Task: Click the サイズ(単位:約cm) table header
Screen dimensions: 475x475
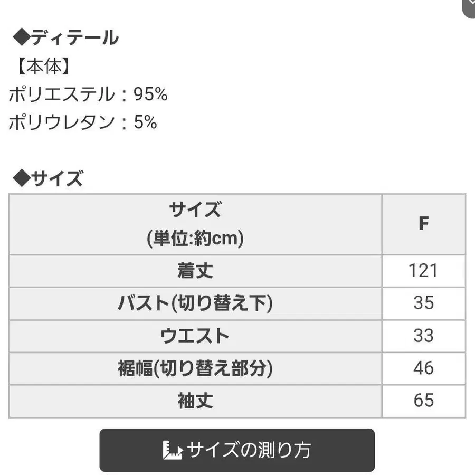Action: (195, 224)
